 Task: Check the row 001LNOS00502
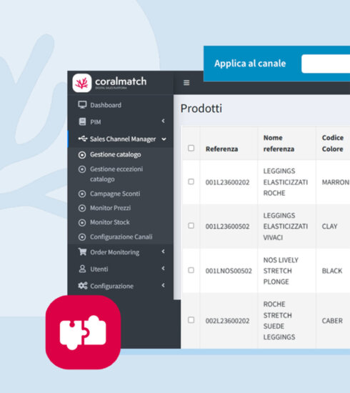point(191,270)
